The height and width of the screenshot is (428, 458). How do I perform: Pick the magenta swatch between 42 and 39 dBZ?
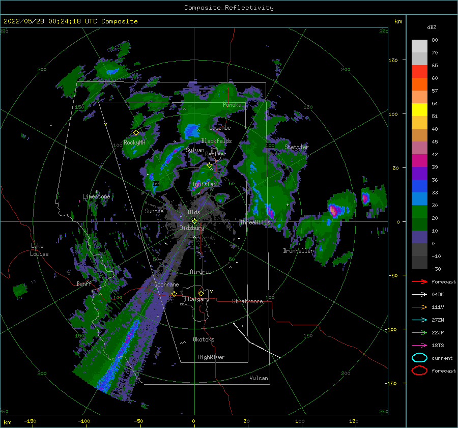419,160
